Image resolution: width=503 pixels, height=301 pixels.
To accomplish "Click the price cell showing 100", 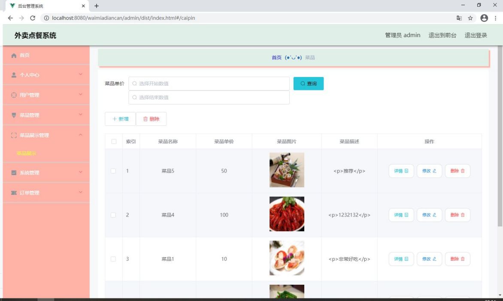I will click(224, 215).
